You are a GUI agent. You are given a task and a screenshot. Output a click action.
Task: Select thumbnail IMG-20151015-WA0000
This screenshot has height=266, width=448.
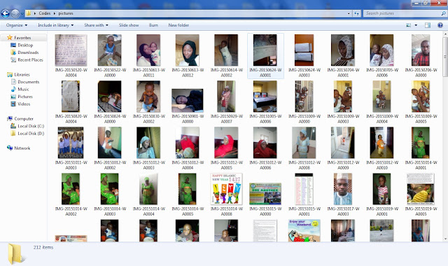tap(265, 194)
